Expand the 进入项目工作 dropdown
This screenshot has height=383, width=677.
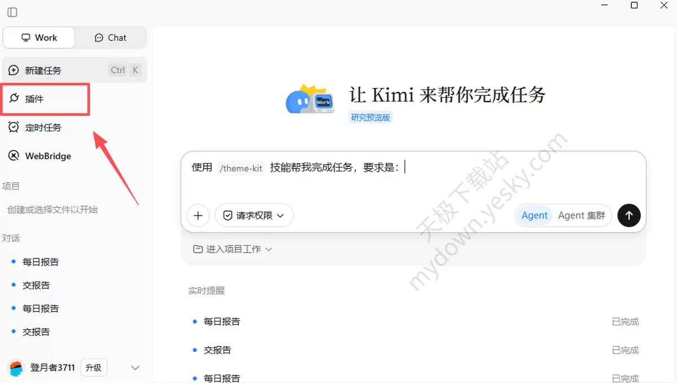(x=233, y=249)
